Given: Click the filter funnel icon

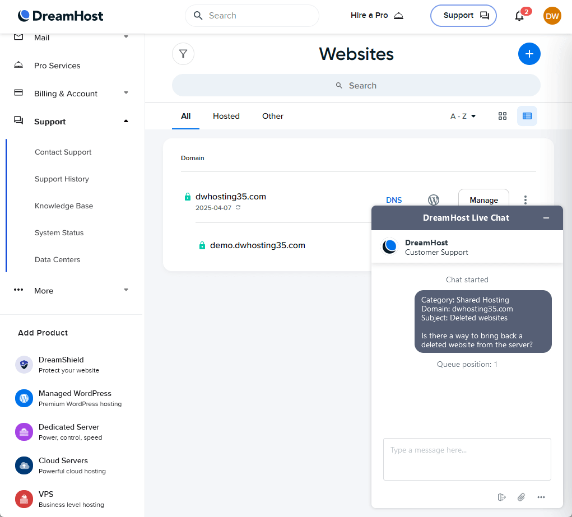Looking at the screenshot, I should coord(183,54).
